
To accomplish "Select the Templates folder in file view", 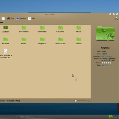I will pyautogui.click(x=42, y=41).
